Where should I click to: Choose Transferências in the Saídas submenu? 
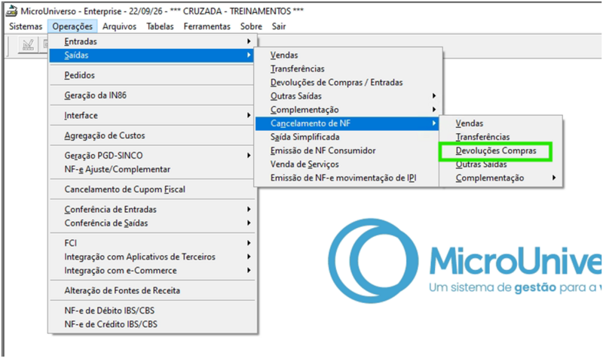(347, 68)
